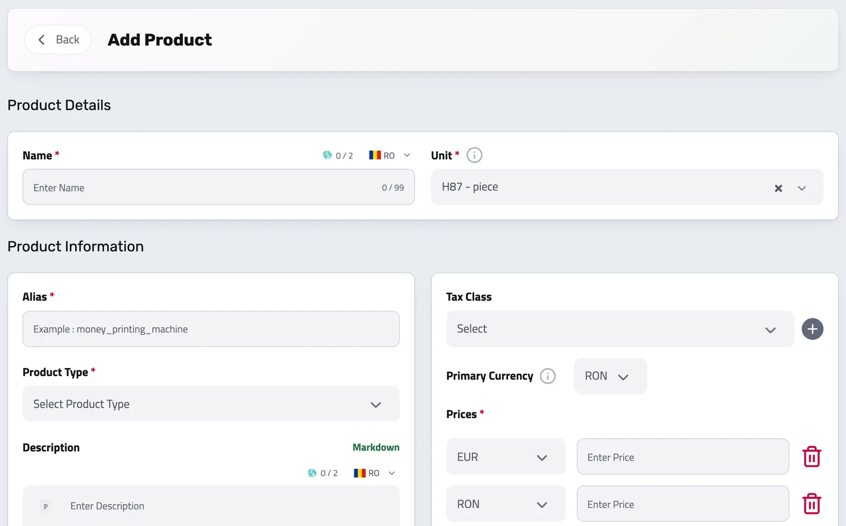The image size is (846, 526).
Task: Go back with the Back button
Action: (x=58, y=40)
